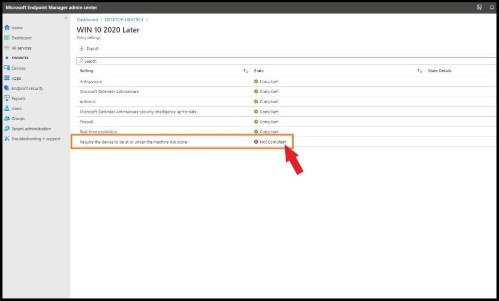
Task: Click the Apps grid icon
Action: tap(6, 78)
